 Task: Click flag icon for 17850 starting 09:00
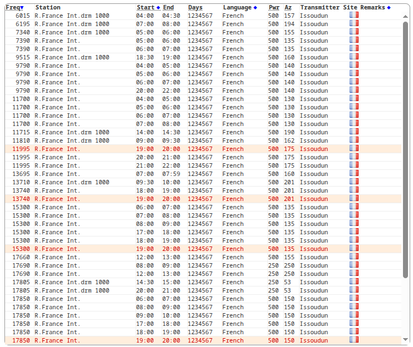click(x=354, y=315)
